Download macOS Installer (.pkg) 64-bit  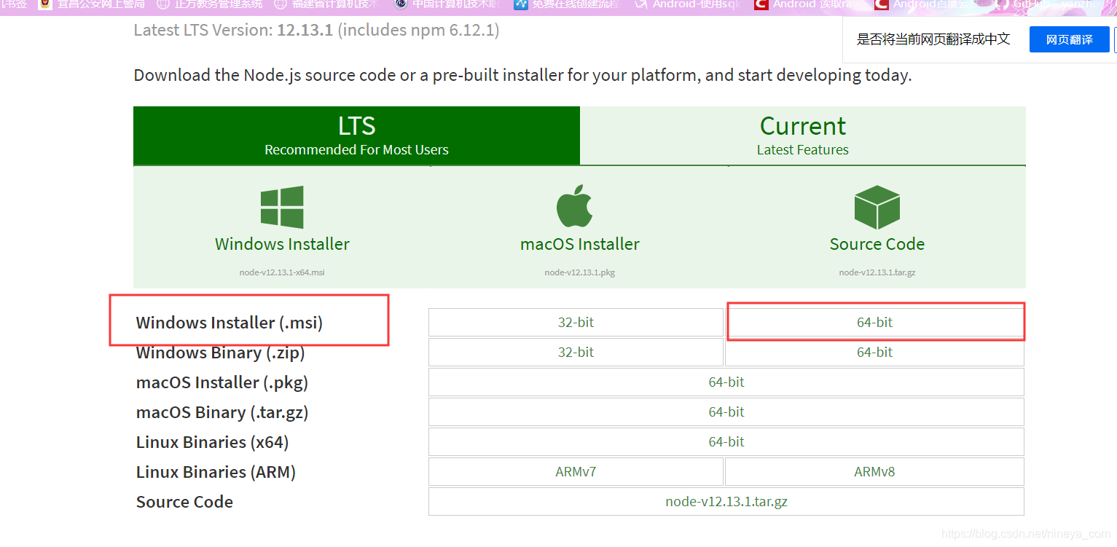pos(726,382)
